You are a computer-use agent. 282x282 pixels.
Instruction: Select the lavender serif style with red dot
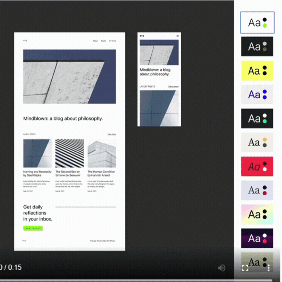(x=257, y=190)
